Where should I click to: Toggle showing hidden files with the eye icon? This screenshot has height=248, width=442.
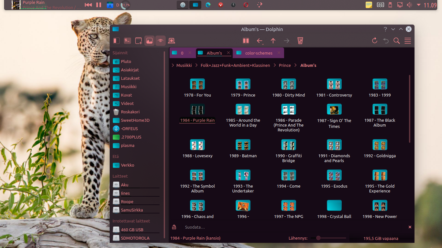[x=160, y=40]
